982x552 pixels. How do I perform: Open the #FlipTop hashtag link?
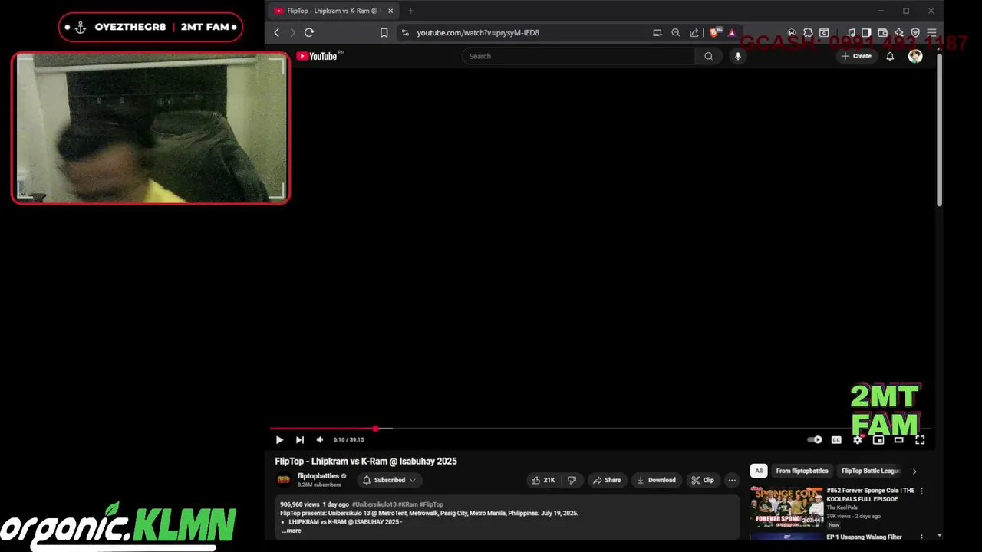(x=431, y=504)
